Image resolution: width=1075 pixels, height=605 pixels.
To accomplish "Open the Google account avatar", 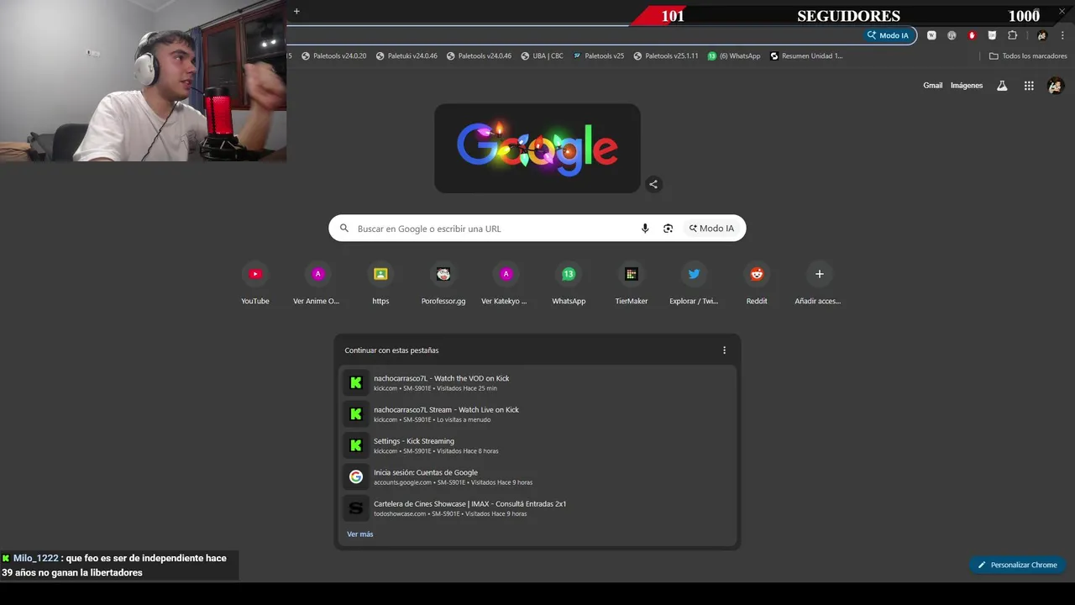I will pyautogui.click(x=1056, y=86).
